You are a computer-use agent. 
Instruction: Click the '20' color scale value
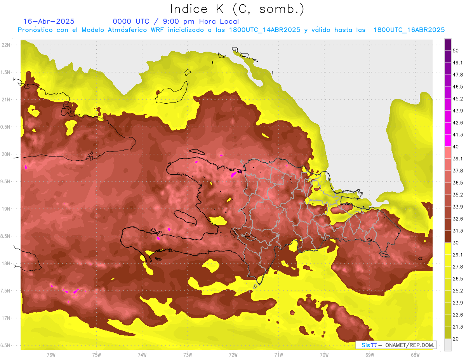(456, 339)
